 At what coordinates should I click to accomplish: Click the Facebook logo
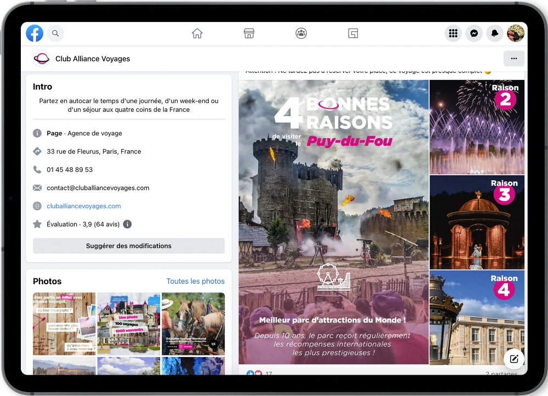35,33
